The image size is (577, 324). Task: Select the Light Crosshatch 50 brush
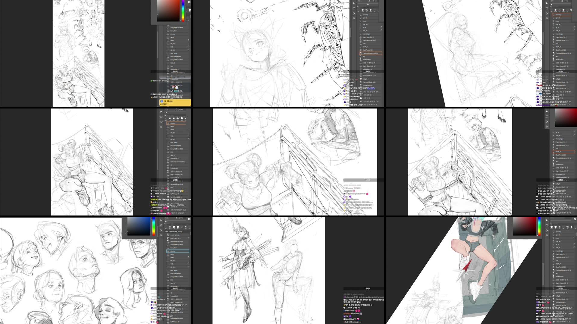pyautogui.click(x=178, y=175)
